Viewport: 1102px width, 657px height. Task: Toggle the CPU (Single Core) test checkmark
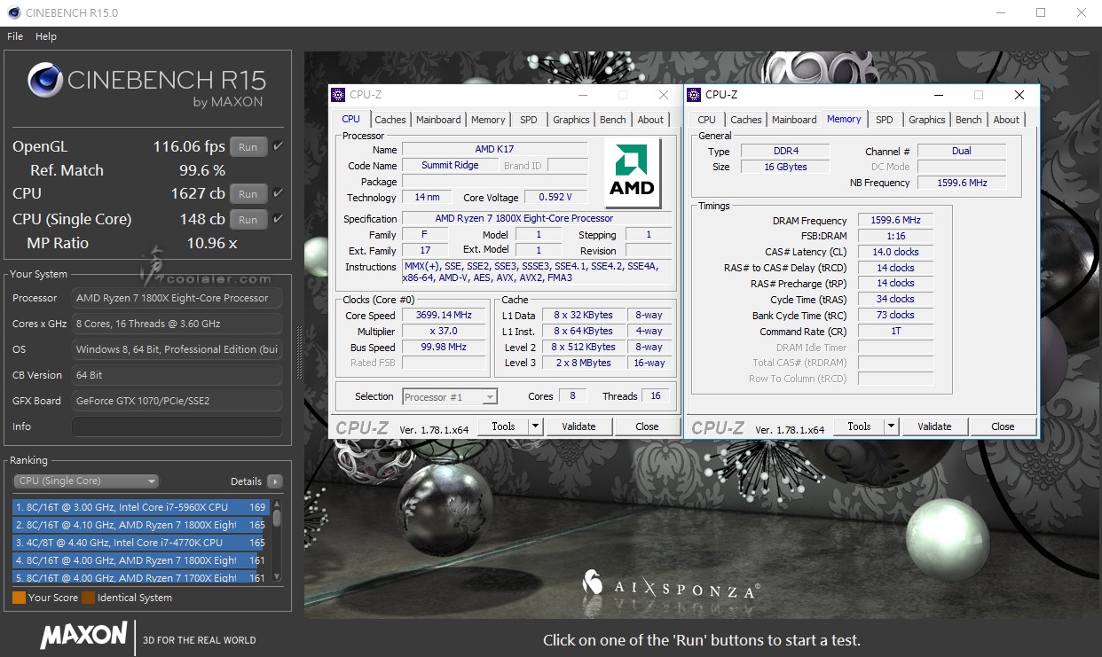pos(278,219)
